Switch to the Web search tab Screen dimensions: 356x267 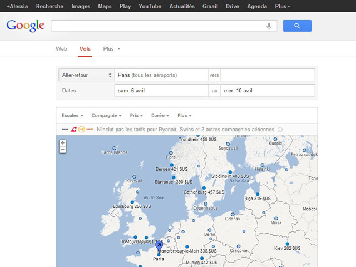[x=61, y=49]
